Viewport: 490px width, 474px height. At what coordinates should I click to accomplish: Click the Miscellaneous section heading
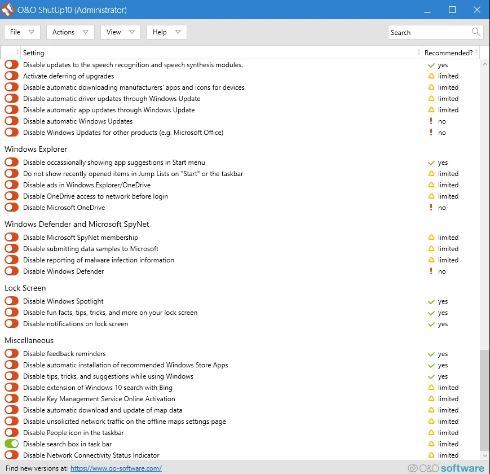pyautogui.click(x=29, y=340)
